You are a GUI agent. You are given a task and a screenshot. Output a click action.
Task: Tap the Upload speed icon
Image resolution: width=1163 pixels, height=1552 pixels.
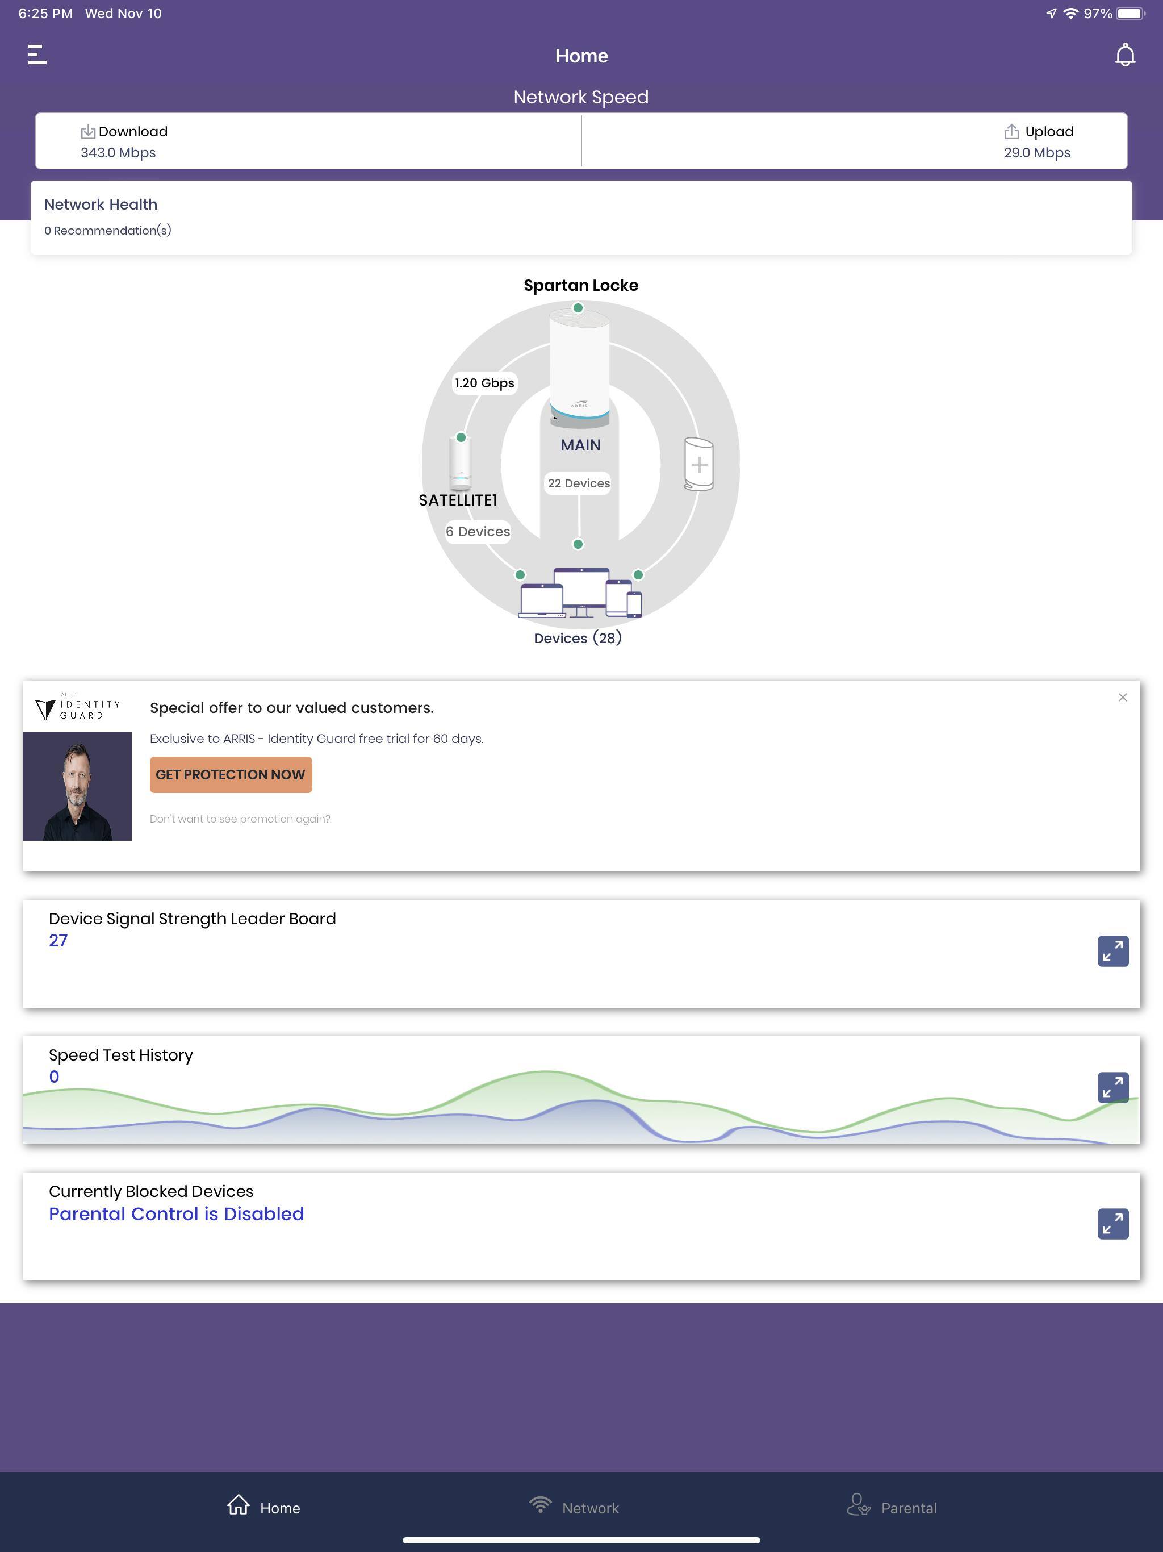click(1011, 132)
